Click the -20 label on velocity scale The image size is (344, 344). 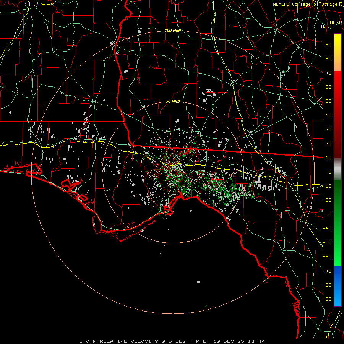[327, 200]
